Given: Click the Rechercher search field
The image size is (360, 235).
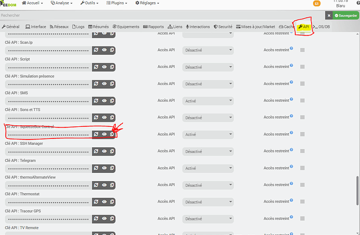Looking at the screenshot, I should tap(157, 16).
